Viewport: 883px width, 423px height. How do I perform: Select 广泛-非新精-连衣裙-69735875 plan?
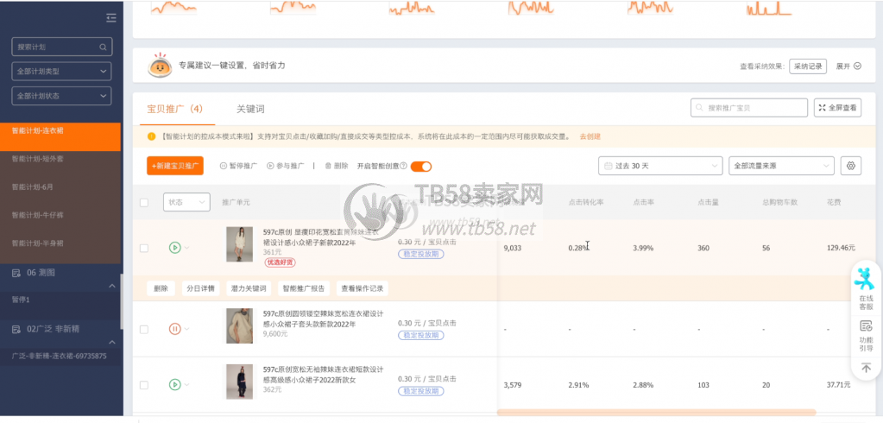[60, 357]
